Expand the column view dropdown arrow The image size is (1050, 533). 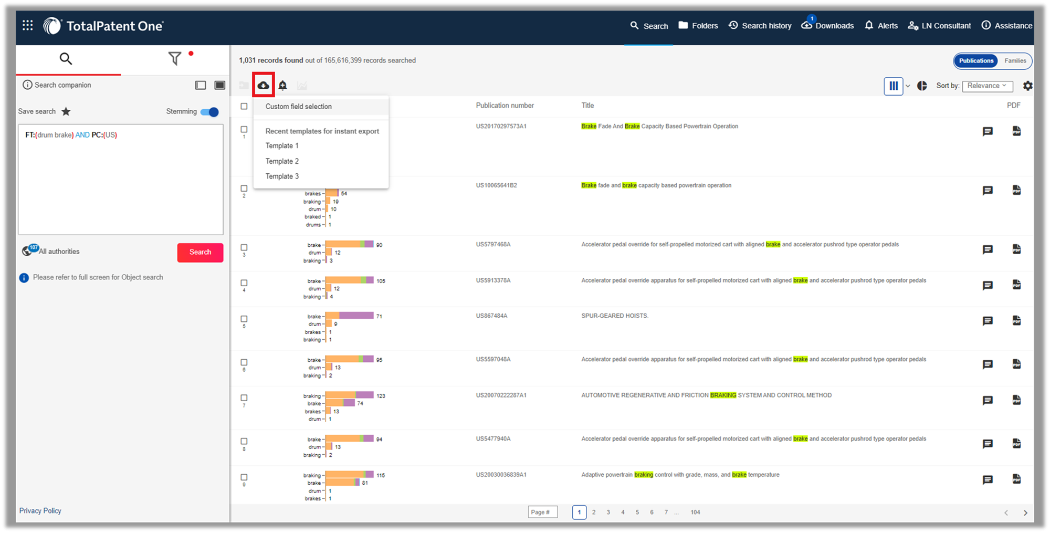click(908, 86)
